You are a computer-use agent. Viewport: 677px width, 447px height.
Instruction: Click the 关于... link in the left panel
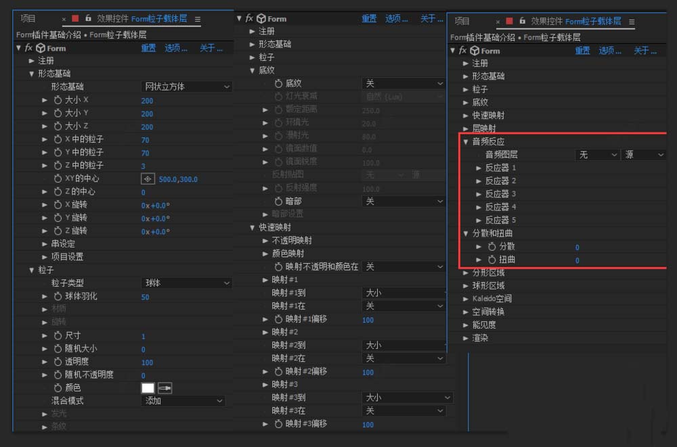click(211, 48)
